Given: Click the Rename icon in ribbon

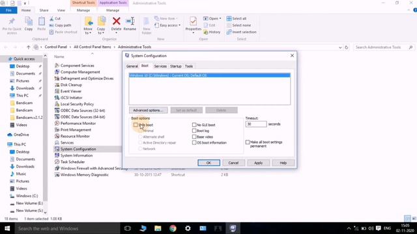Looking at the screenshot, I should coord(130,21).
